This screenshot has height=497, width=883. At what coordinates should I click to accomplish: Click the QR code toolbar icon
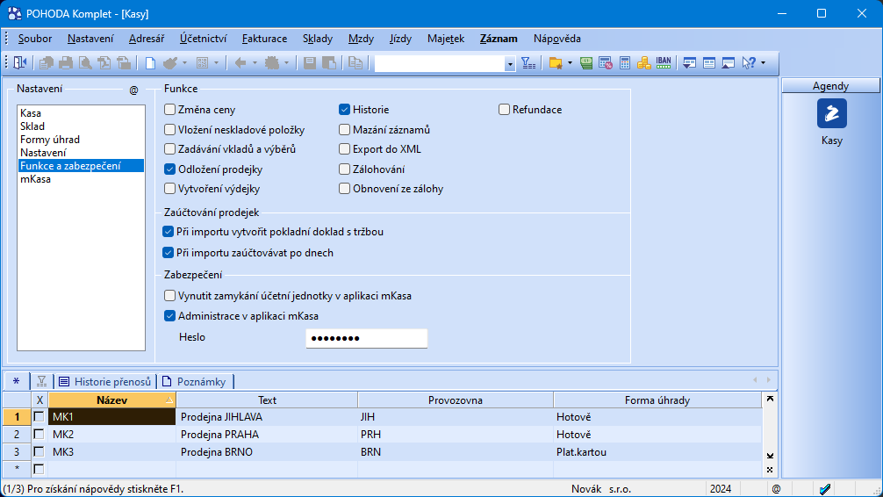click(x=202, y=63)
